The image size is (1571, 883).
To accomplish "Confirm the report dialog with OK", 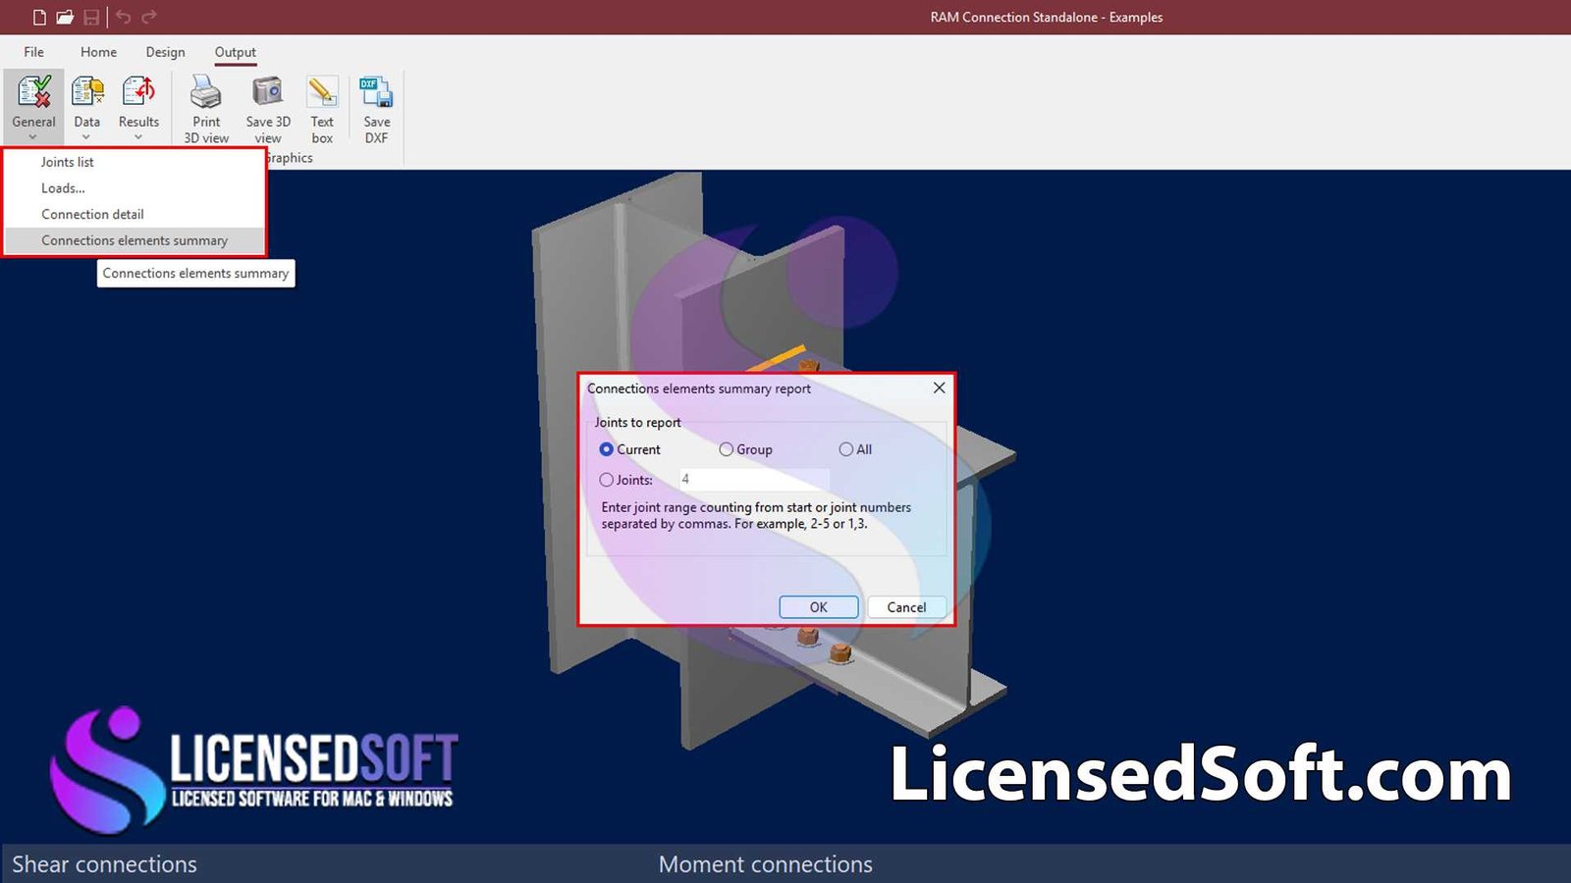I will tap(819, 607).
